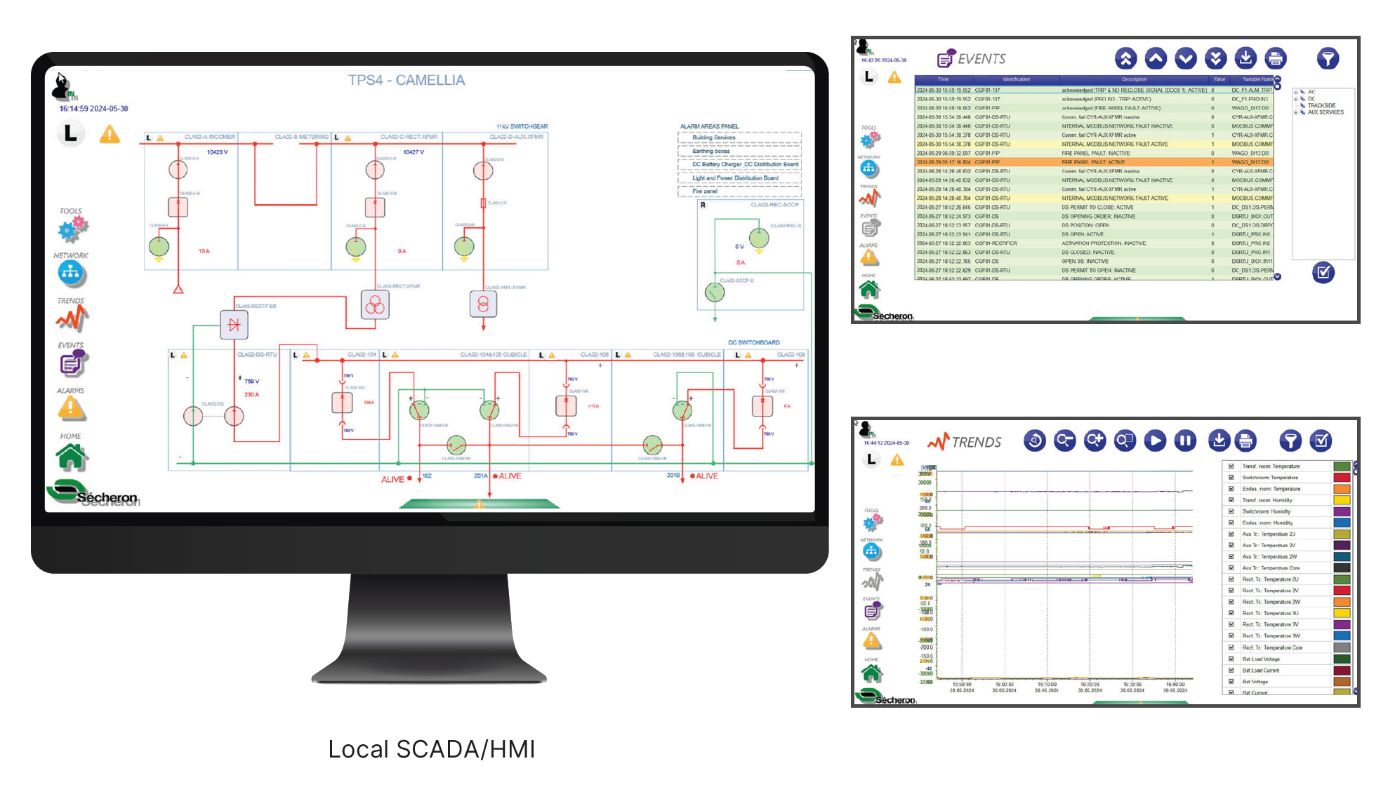This screenshot has width=1388, height=787.
Task: Click the Events filter funnel icon
Action: (x=1326, y=59)
